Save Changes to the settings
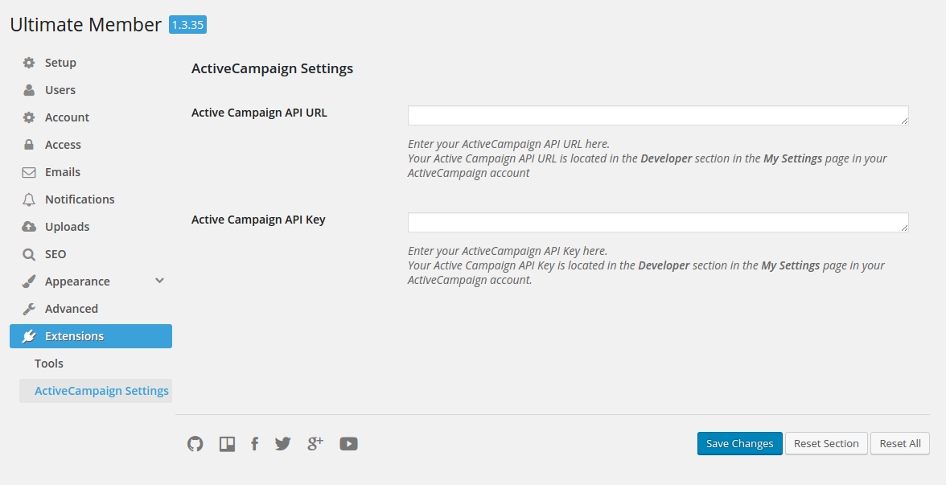The width and height of the screenshot is (946, 485). point(740,443)
